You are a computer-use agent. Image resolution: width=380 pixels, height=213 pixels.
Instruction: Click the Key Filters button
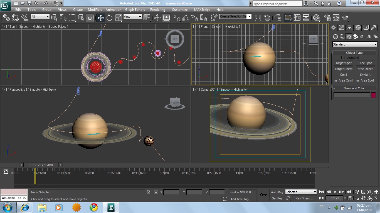tap(304, 198)
